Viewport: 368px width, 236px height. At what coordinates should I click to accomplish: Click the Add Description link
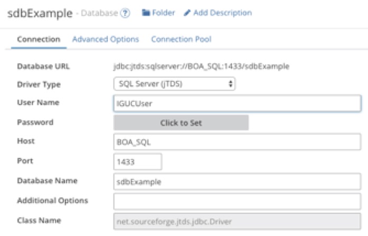tap(222, 13)
